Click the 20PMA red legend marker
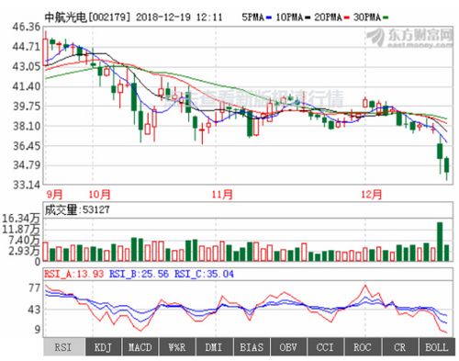The image size is (459, 361). pos(346,17)
